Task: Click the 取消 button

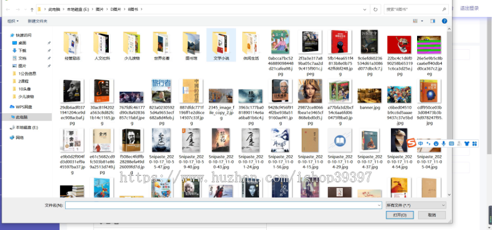Action: coord(432,215)
